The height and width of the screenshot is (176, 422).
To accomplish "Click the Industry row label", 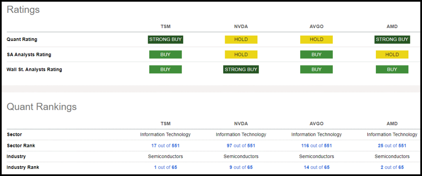I will pos(16,156).
